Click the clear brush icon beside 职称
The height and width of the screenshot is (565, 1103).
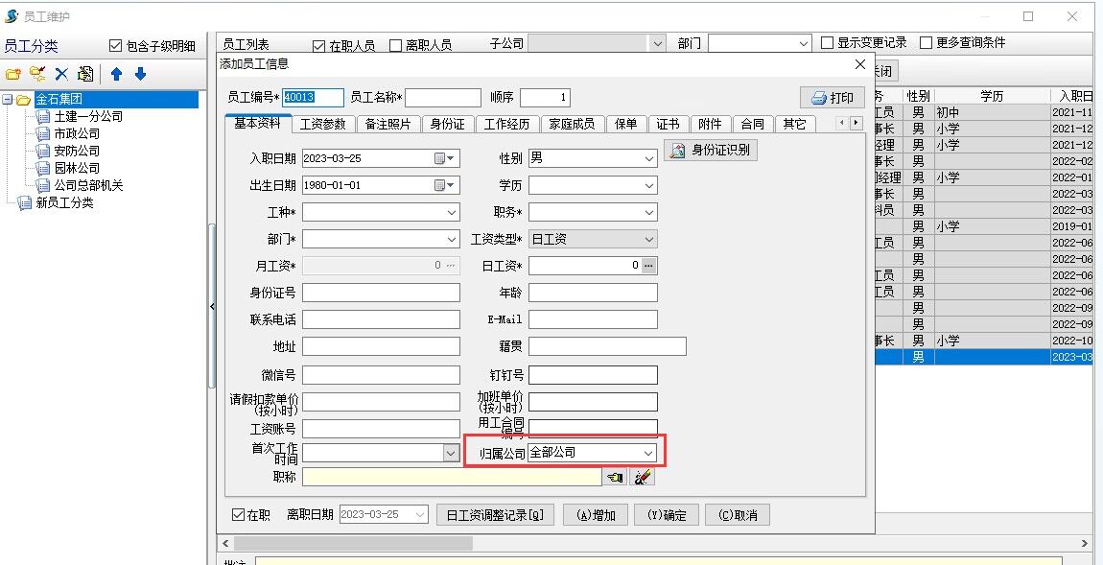click(643, 477)
